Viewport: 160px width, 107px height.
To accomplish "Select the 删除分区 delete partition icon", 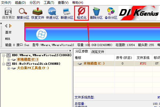I will [96, 13].
